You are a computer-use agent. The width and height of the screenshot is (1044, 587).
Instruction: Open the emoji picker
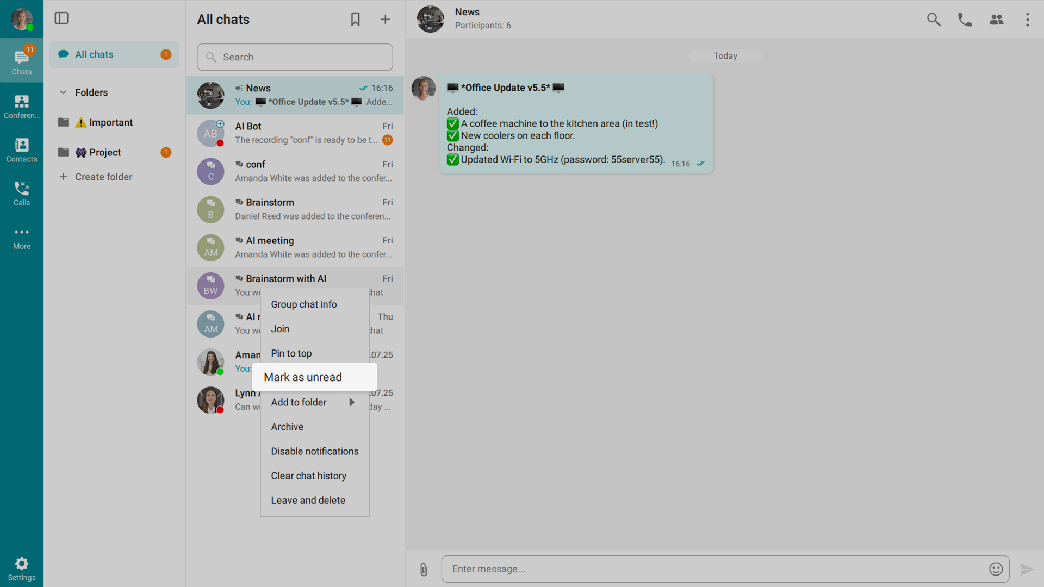(996, 569)
